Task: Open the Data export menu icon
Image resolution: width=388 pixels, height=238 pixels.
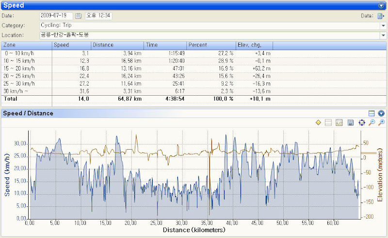Action: pyautogui.click(x=381, y=16)
